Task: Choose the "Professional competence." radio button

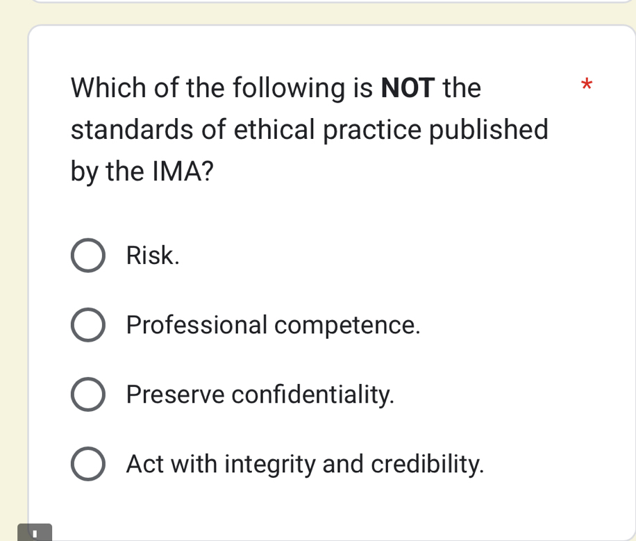Action: pos(87,324)
